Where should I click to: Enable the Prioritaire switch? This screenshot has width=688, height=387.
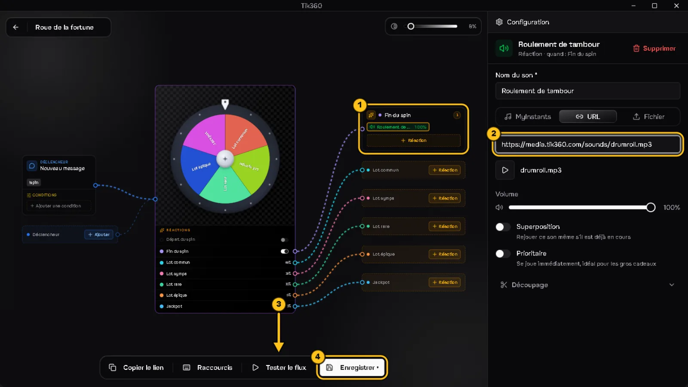503,254
